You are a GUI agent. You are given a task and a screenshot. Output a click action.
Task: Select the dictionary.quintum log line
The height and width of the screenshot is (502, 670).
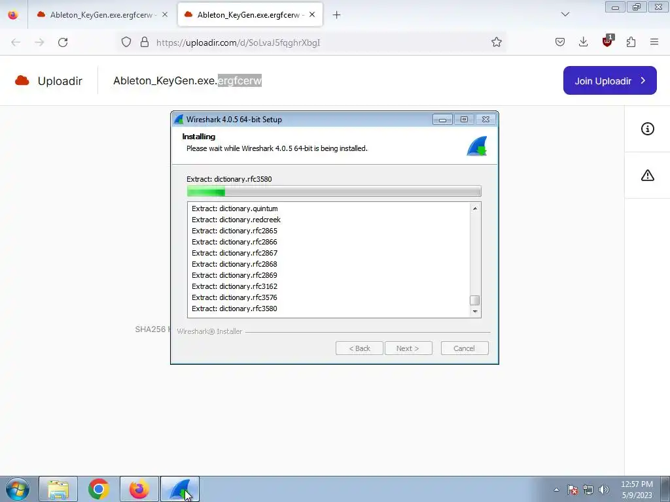coord(235,209)
